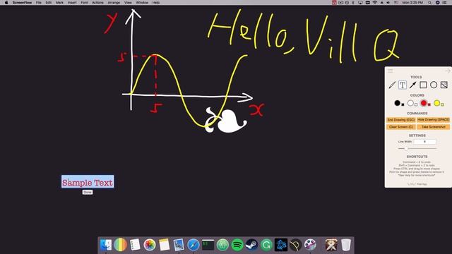Click Take Screenshot button

[x=433, y=127]
